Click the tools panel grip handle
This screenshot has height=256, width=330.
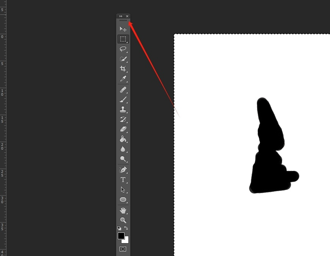123,21
